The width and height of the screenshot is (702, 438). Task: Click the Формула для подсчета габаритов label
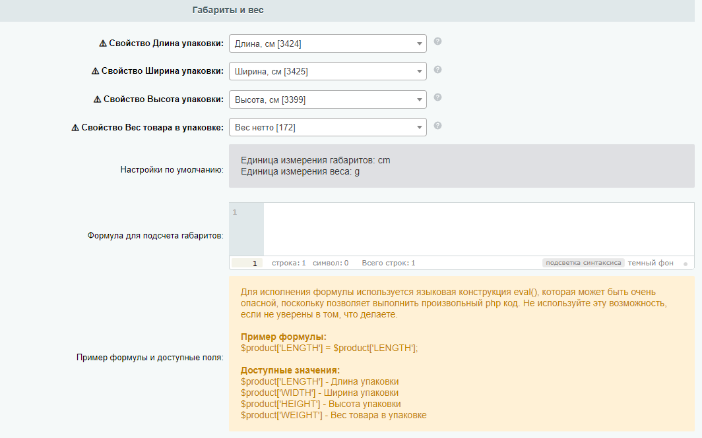(x=155, y=236)
